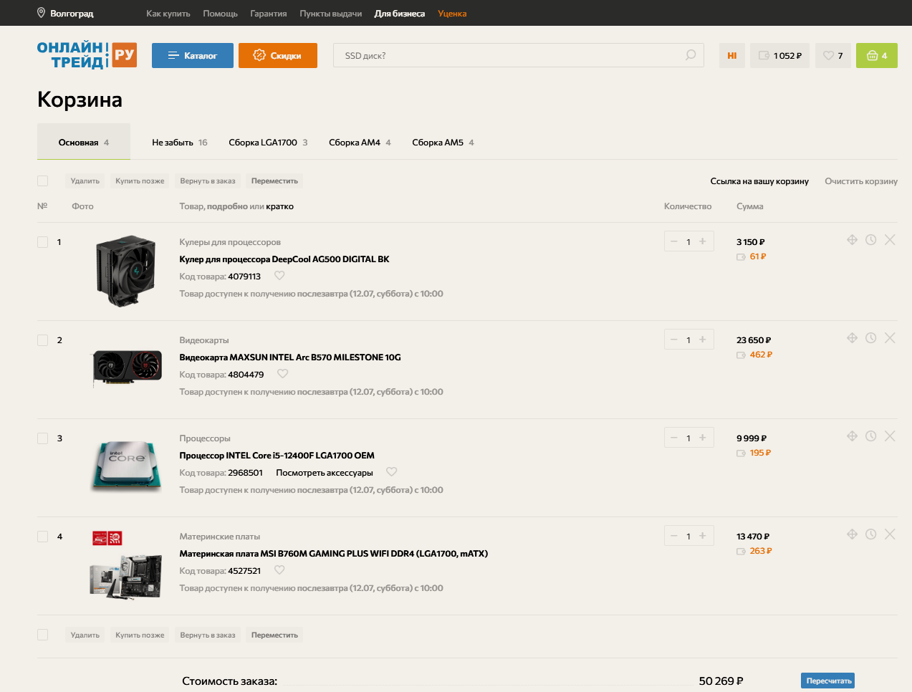Open Для бизнеса in the top menu
This screenshot has width=912, height=692.
click(399, 14)
